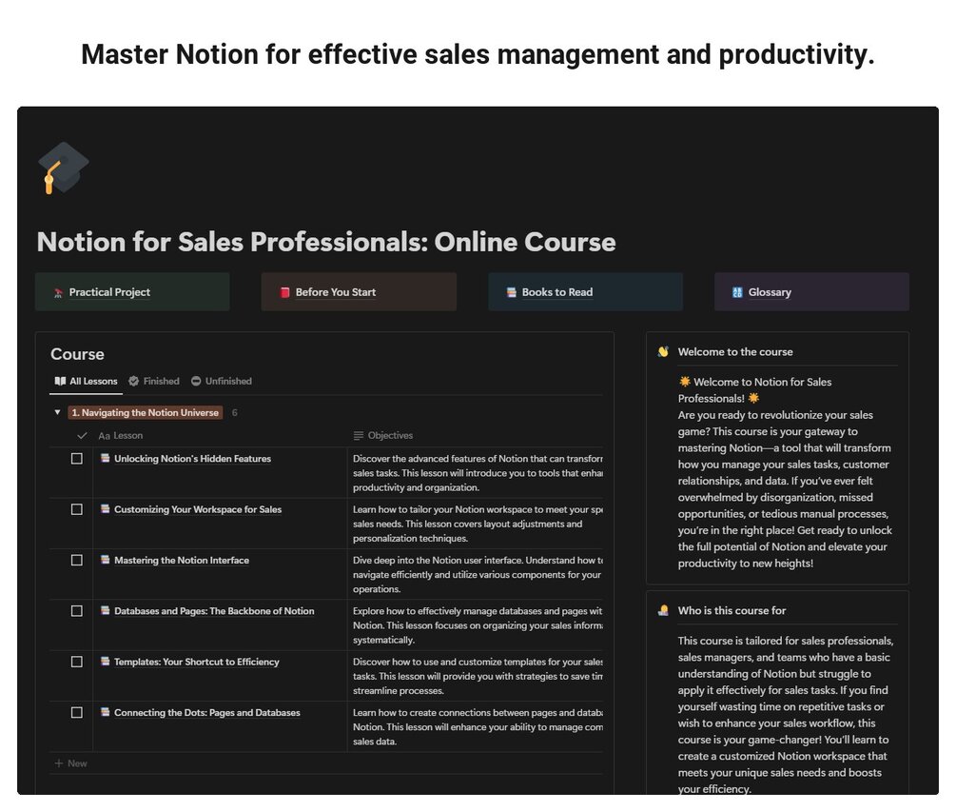Click the Objectives column header
The image size is (956, 812).
click(x=383, y=436)
